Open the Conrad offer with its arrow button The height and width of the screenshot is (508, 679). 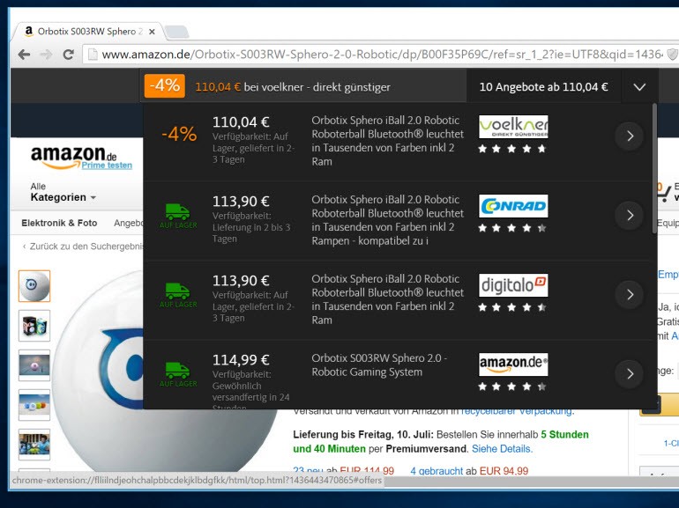(630, 216)
